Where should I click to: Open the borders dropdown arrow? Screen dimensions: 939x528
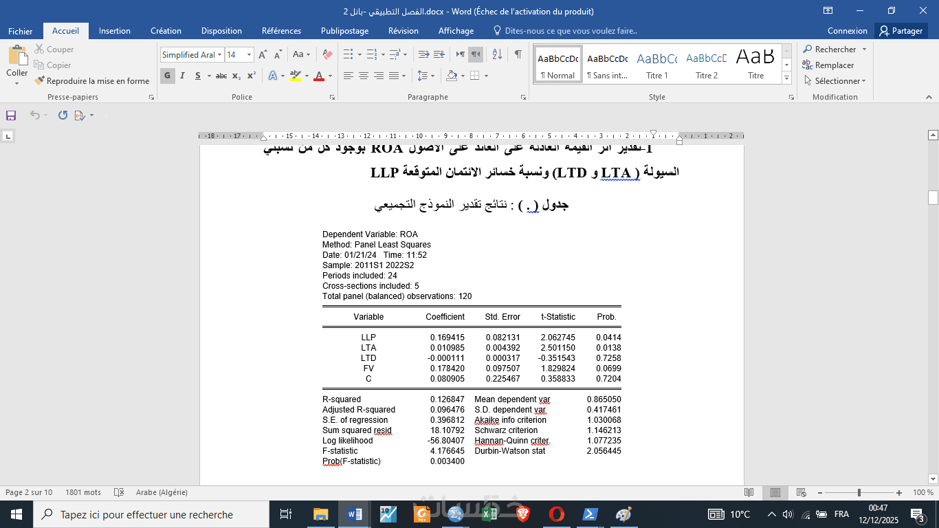point(486,76)
